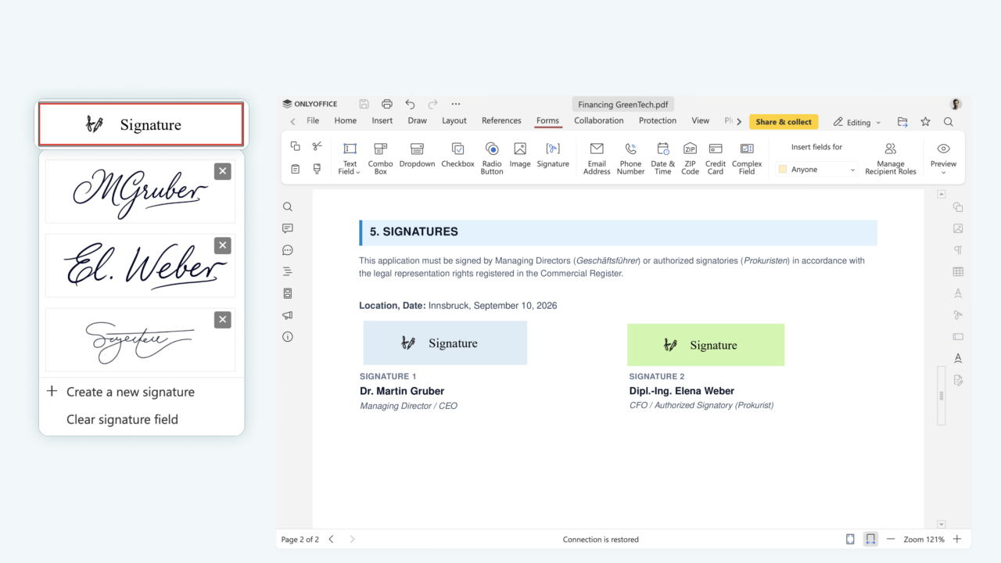
Task: Add a ZIP Code field
Action: tap(690, 159)
